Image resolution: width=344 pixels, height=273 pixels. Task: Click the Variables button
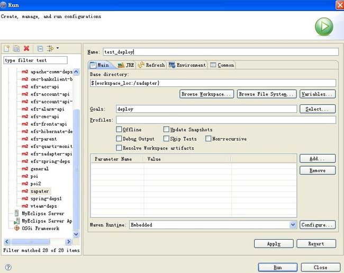click(318, 94)
